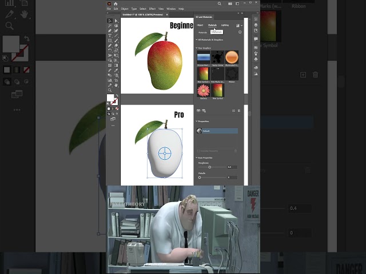Swap fill and stroke arrows
366x274 pixels.
tap(117, 95)
